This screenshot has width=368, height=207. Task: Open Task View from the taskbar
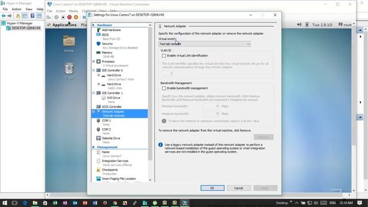click(14, 203)
